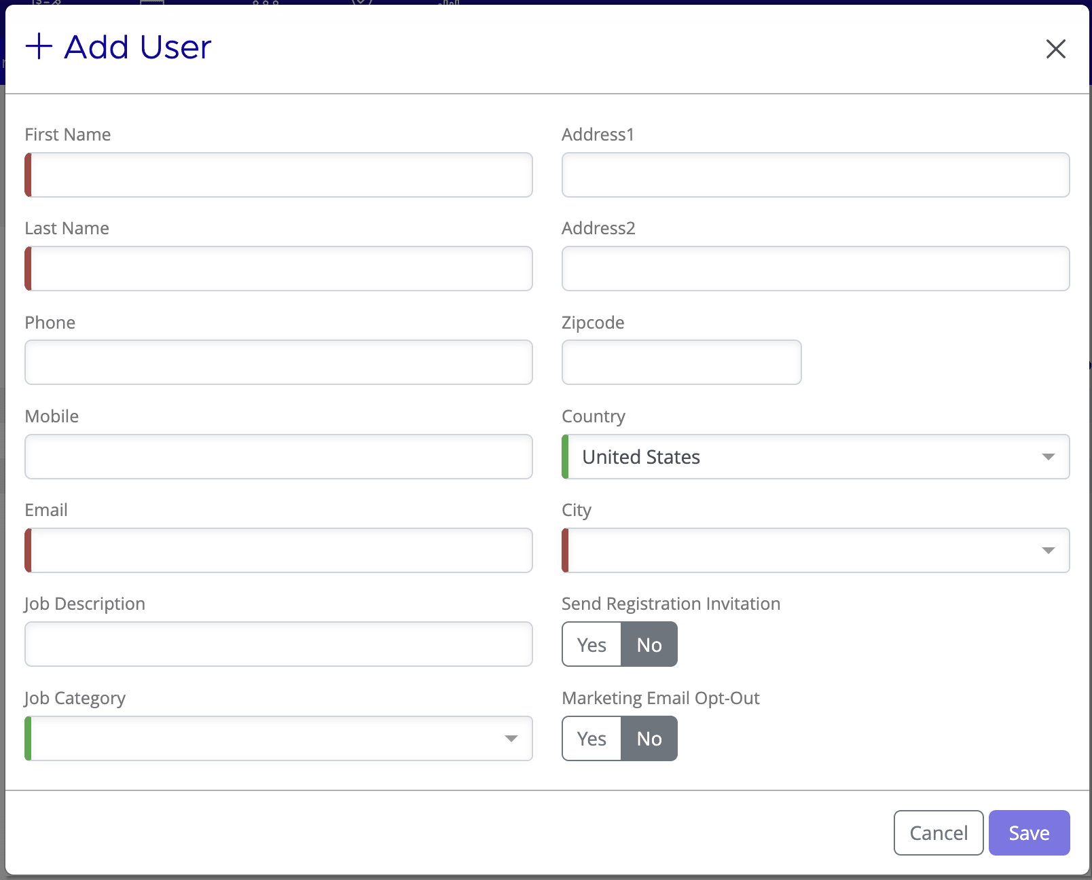Focus the Email input field
This screenshot has width=1092, height=880.
click(278, 550)
